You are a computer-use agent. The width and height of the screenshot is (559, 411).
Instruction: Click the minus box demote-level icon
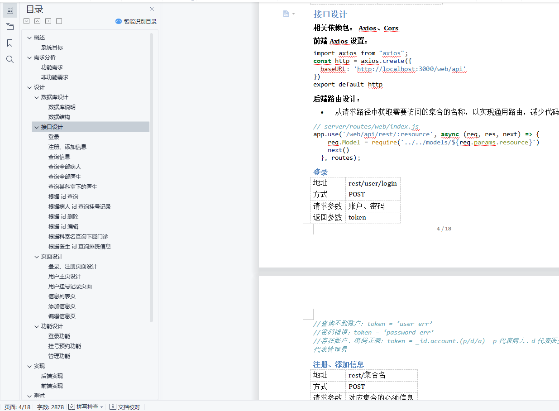59,21
